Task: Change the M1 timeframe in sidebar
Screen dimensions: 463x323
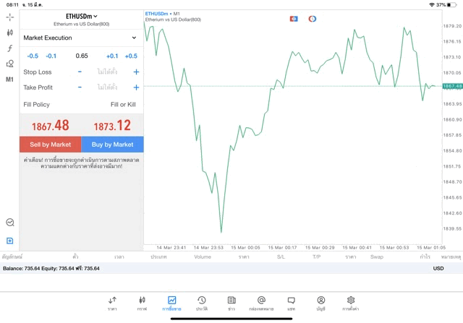Action: point(9,79)
